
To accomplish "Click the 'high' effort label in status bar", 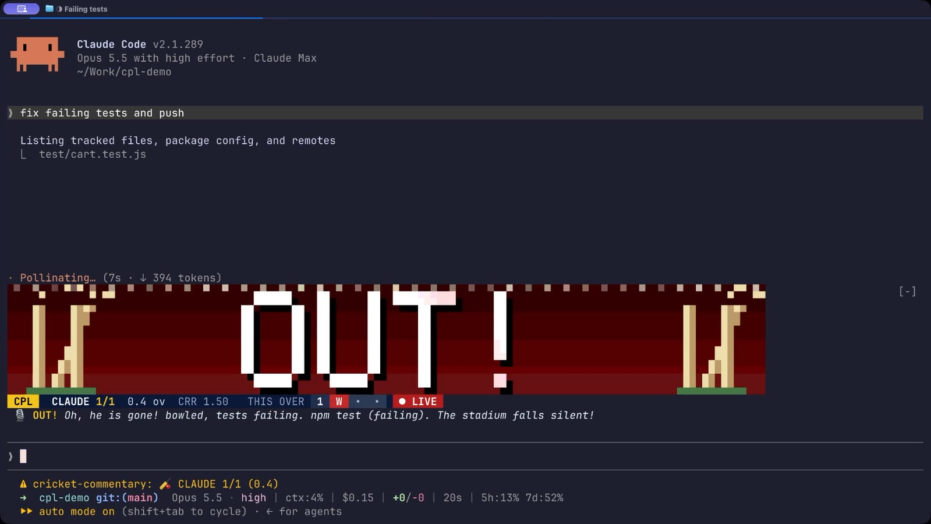I will [x=253, y=498].
